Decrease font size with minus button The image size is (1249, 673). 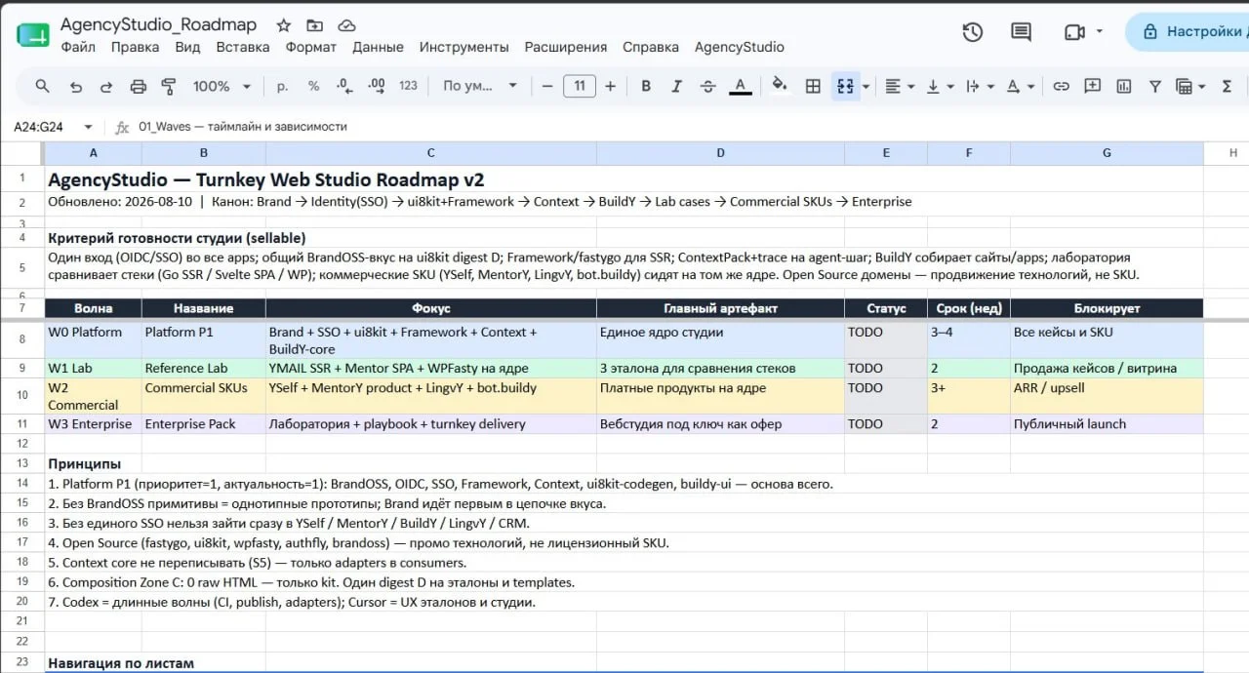click(546, 86)
